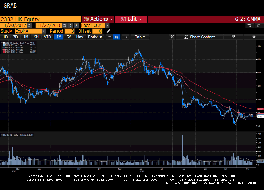Click the end date 11/22/2018 field
Image resolution: width=264 pixels, height=190 pixels.
click(x=49, y=25)
